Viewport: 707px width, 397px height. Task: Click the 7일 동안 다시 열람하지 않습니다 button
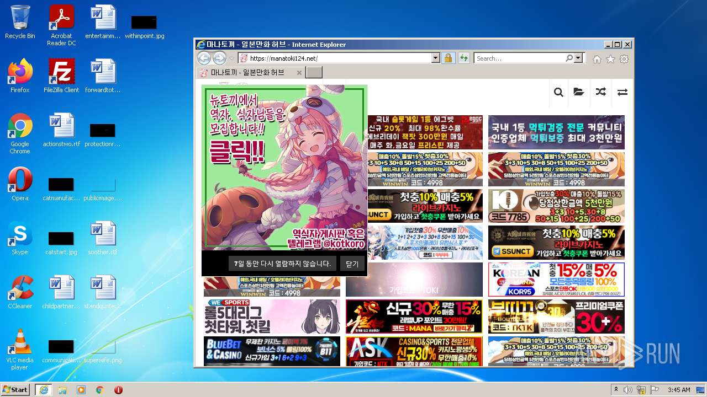pos(282,264)
